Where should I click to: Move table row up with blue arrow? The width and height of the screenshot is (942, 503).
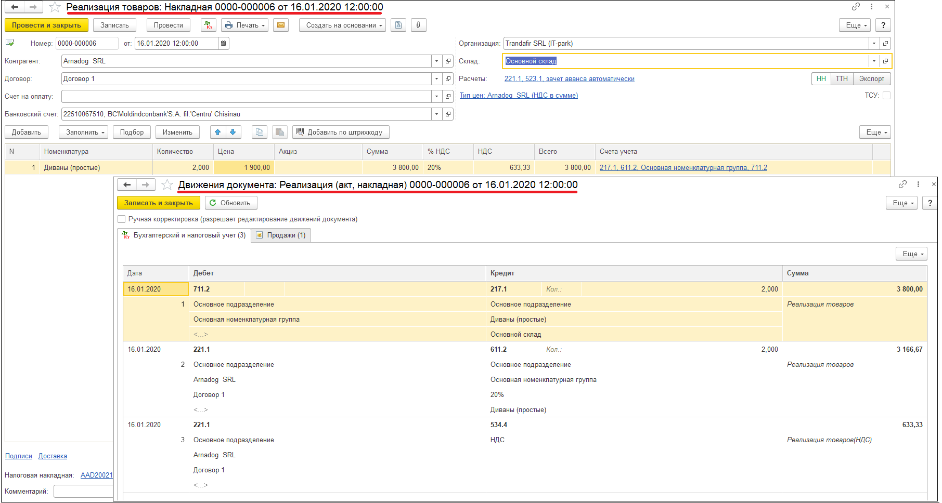[x=218, y=133]
